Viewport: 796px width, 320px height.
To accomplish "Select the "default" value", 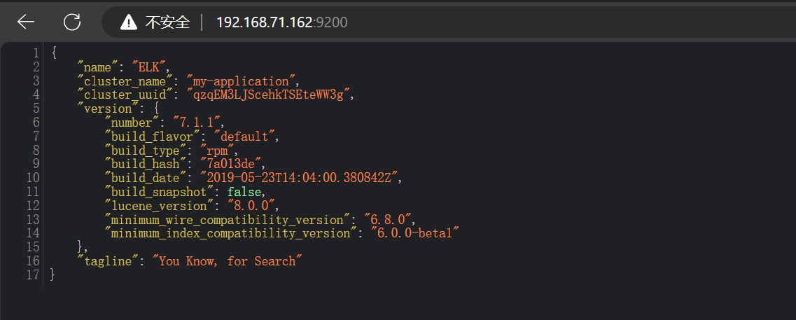I will 244,136.
